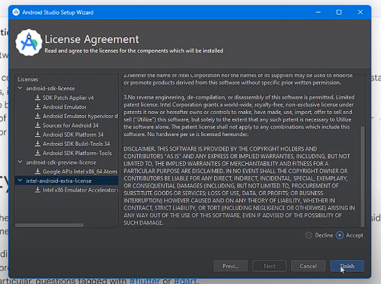
Task: Select Google APIs Intel x86_64 Atom entry
Action: point(80,172)
